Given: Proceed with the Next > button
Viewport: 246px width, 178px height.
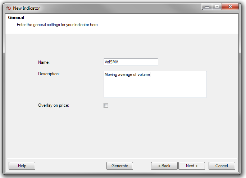Looking at the screenshot, I should point(191,166).
